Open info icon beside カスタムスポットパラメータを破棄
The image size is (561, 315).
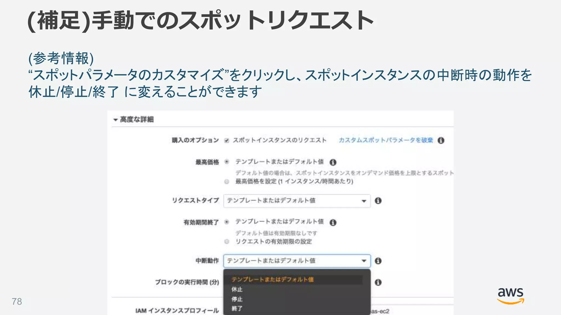pyautogui.click(x=441, y=140)
